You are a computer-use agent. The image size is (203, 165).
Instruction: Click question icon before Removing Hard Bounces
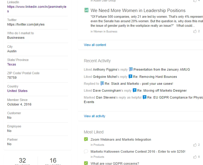click(x=130, y=76)
